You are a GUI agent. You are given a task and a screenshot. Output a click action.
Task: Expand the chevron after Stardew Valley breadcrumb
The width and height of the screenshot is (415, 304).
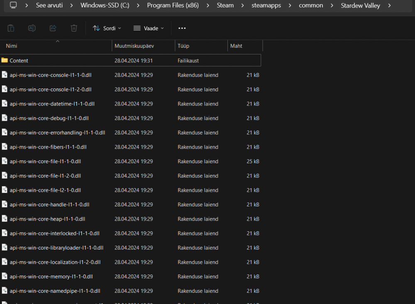click(x=389, y=5)
